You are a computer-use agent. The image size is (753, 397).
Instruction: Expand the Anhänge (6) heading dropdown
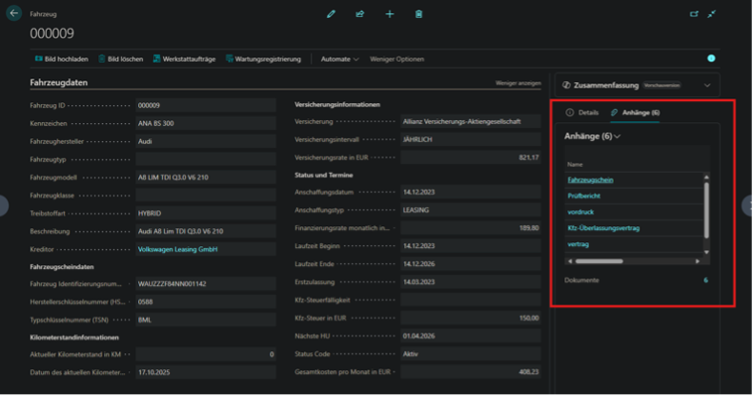tap(592, 136)
